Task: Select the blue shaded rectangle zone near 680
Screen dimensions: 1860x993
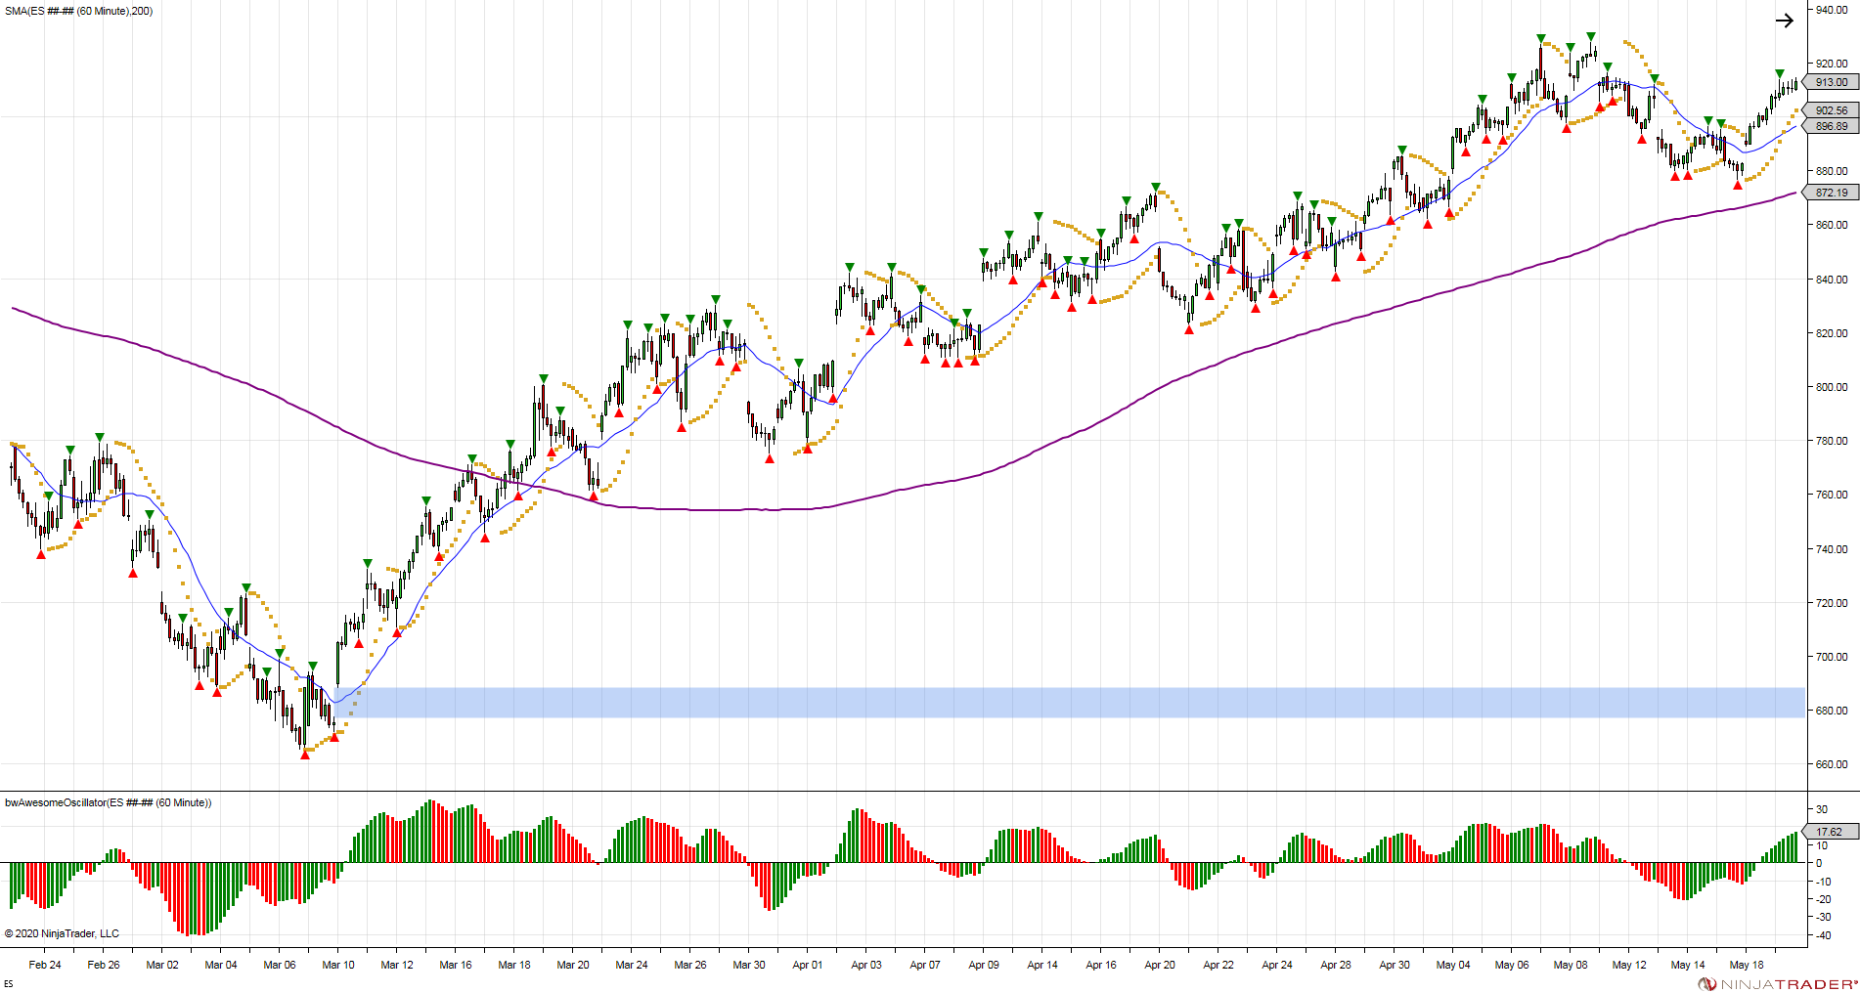Action: [x=1071, y=703]
